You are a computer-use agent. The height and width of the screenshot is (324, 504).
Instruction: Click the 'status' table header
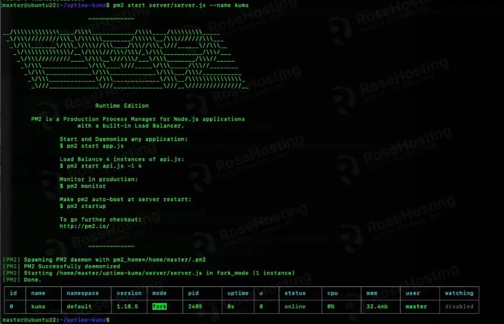(295, 293)
